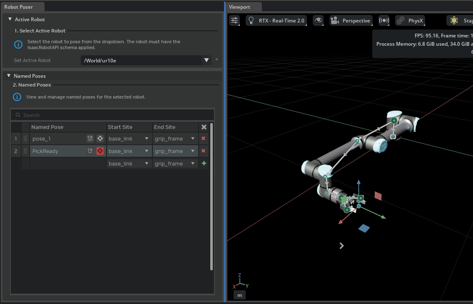Remove the PickReady pose with red X
Viewport: 473px width, 304px height.
204,151
